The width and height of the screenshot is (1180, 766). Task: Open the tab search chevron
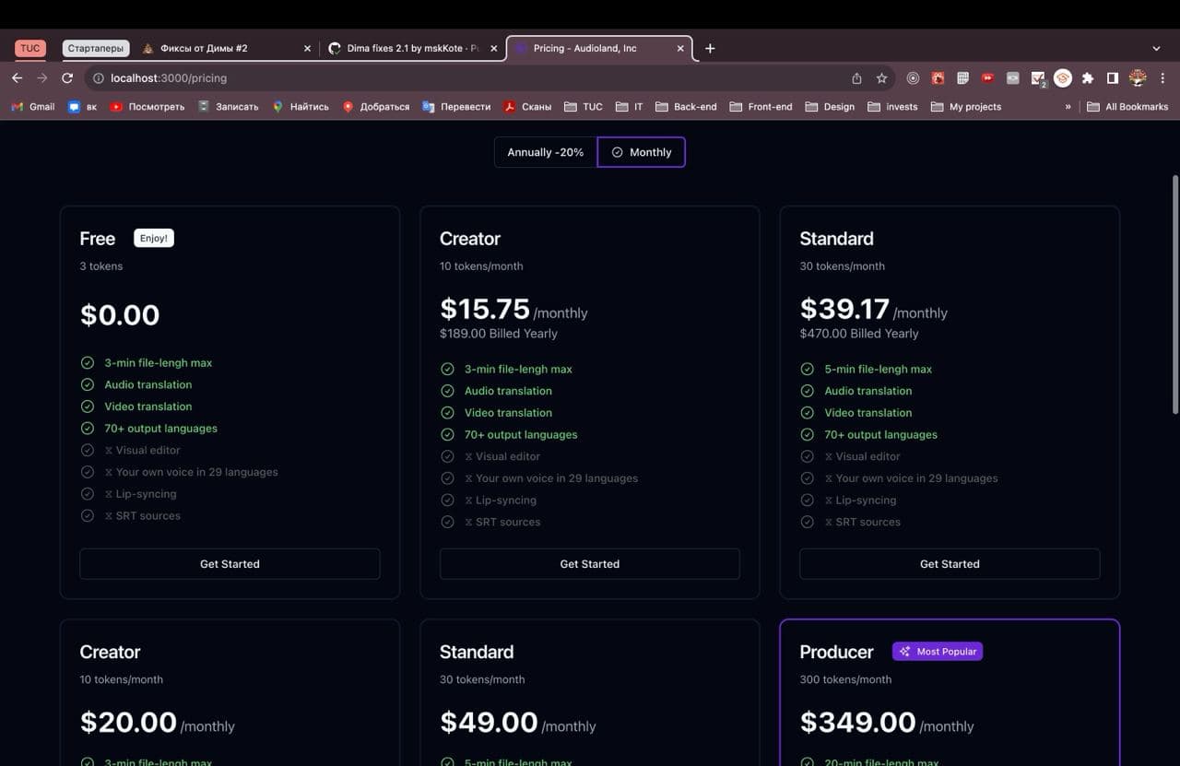pos(1156,48)
